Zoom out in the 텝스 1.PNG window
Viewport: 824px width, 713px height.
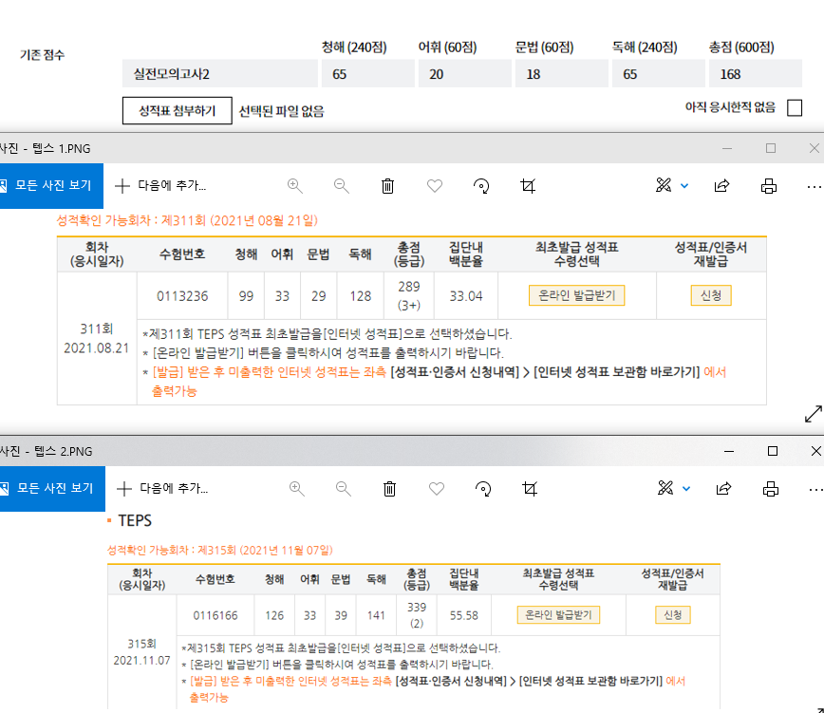click(342, 186)
